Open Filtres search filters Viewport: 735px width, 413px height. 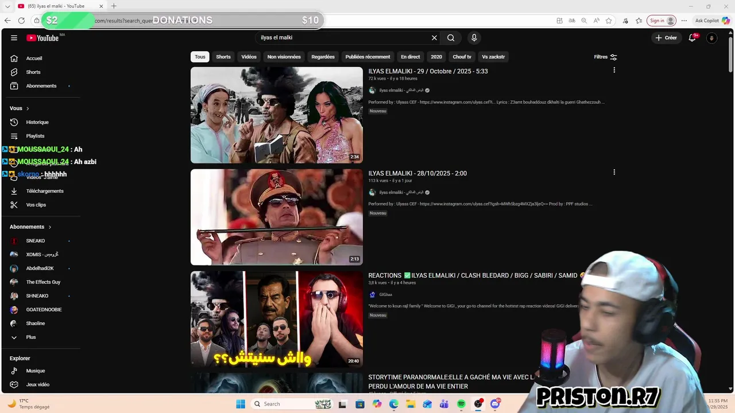[605, 57]
